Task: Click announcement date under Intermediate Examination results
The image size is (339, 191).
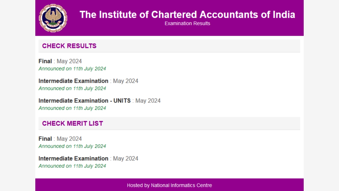Action: coord(72,88)
